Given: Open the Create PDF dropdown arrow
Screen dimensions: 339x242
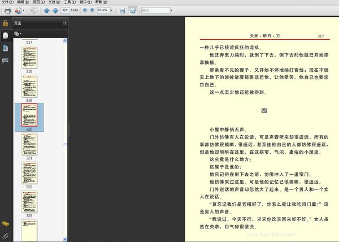Looking at the screenshot, I should point(24,10).
